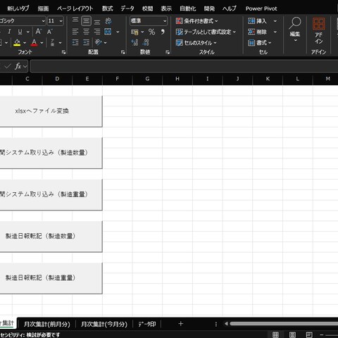Switch to 月次集計(前月分) sheet
The width and height of the screenshot is (338, 338).
point(47,324)
